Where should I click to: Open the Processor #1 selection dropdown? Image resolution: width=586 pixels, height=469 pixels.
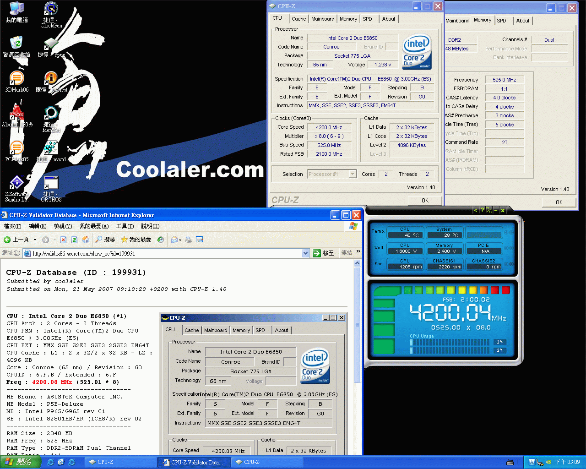pos(353,174)
